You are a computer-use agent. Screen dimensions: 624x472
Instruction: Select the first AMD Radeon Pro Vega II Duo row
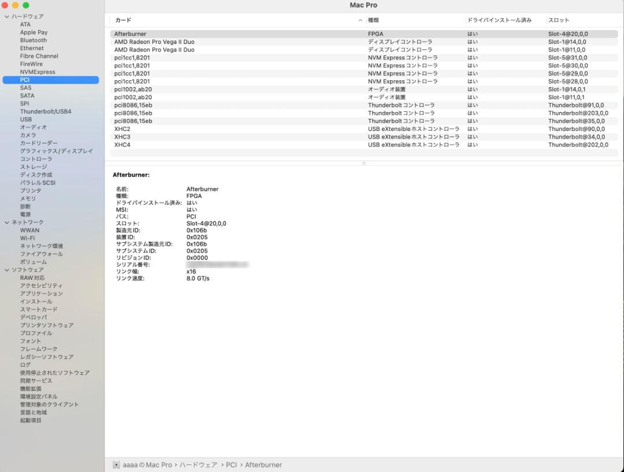(x=154, y=42)
